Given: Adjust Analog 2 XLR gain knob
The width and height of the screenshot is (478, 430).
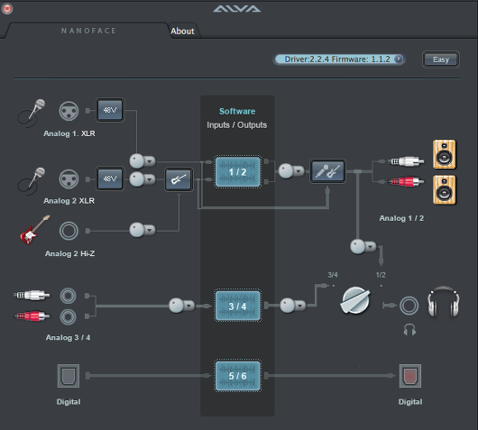Looking at the screenshot, I should click(137, 179).
